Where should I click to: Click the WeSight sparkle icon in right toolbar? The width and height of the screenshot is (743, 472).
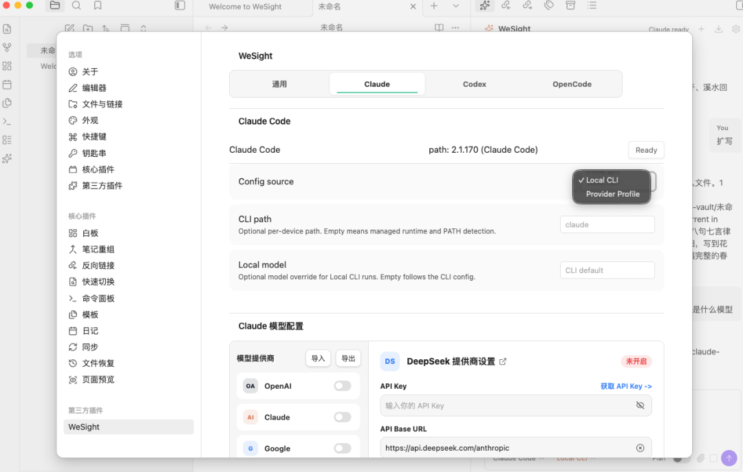click(x=484, y=6)
